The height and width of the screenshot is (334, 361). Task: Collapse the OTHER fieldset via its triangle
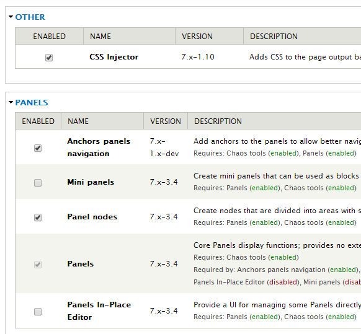[x=11, y=17]
